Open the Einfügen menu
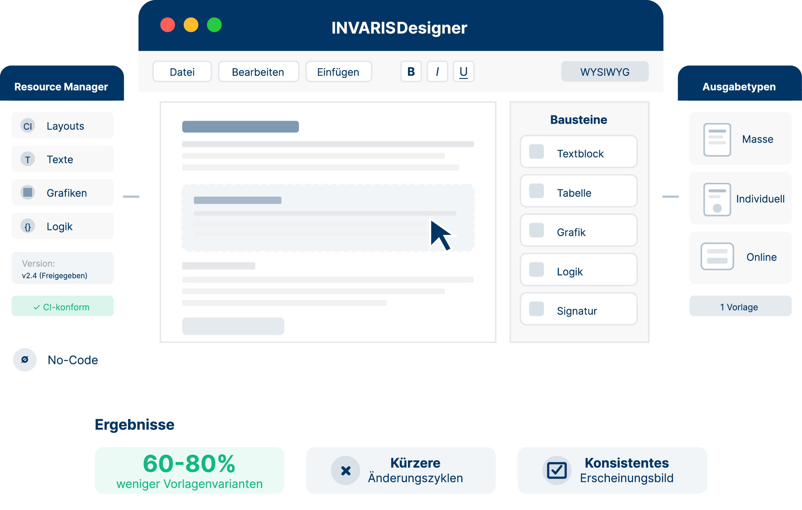 [x=338, y=72]
